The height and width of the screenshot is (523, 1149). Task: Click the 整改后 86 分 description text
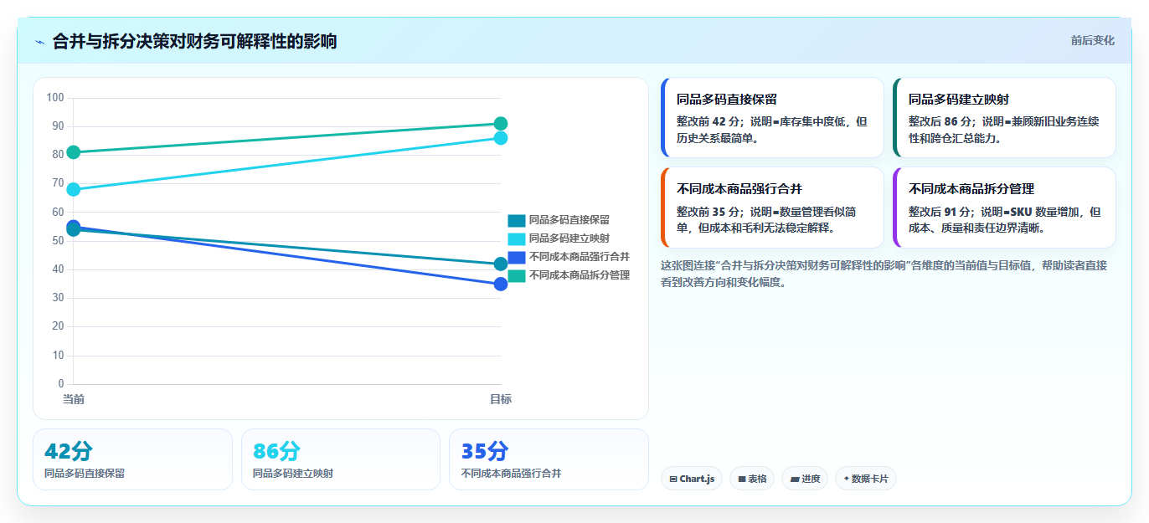1004,130
